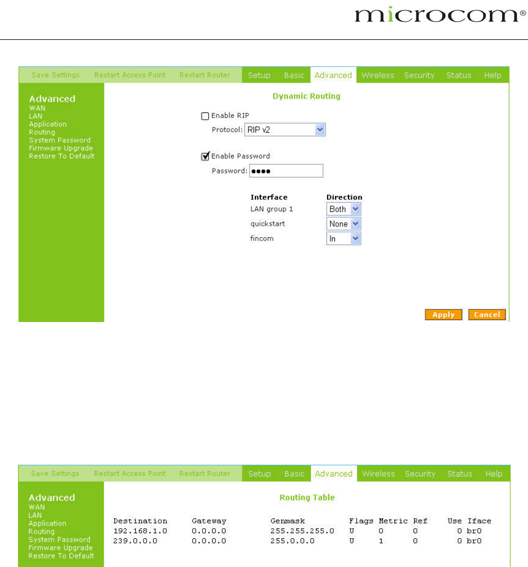Open the Status tab in top panel
The width and height of the screenshot is (528, 567).
[x=458, y=75]
